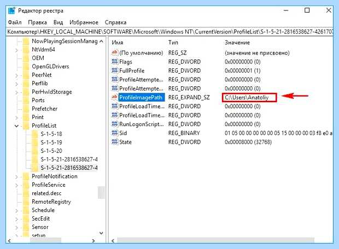Screen dimensions: 339x249
Task: Expand the Perflib tree node
Action: pyautogui.click(x=16, y=84)
